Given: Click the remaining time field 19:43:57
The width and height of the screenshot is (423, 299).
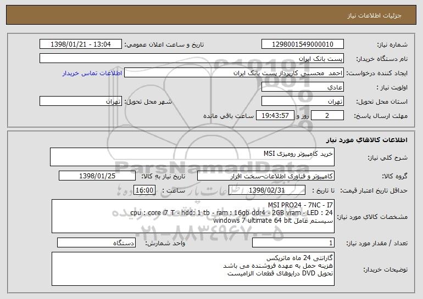Looking at the screenshot, I should 275,115.
